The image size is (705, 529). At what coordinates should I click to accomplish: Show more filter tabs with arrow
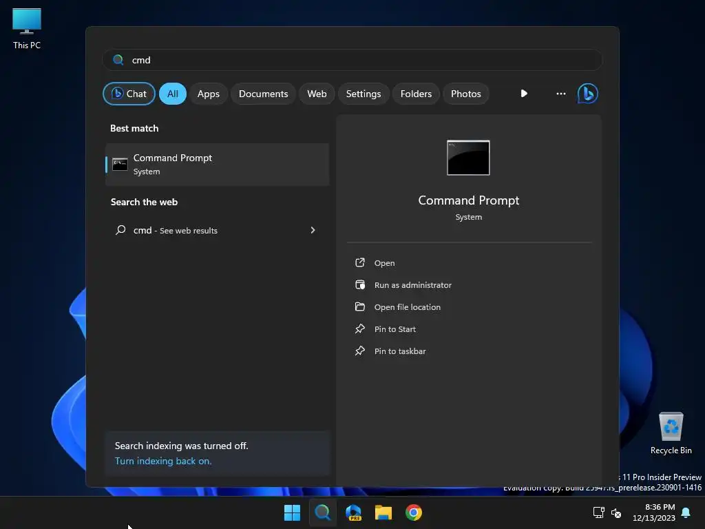pos(524,94)
